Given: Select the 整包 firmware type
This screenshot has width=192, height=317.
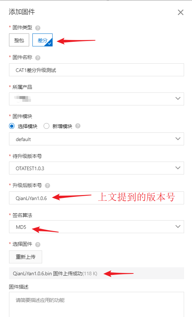Looking at the screenshot, I should pyautogui.click(x=19, y=40).
